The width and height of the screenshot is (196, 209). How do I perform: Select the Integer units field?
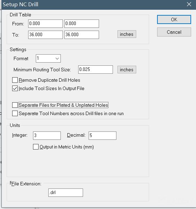(47, 136)
